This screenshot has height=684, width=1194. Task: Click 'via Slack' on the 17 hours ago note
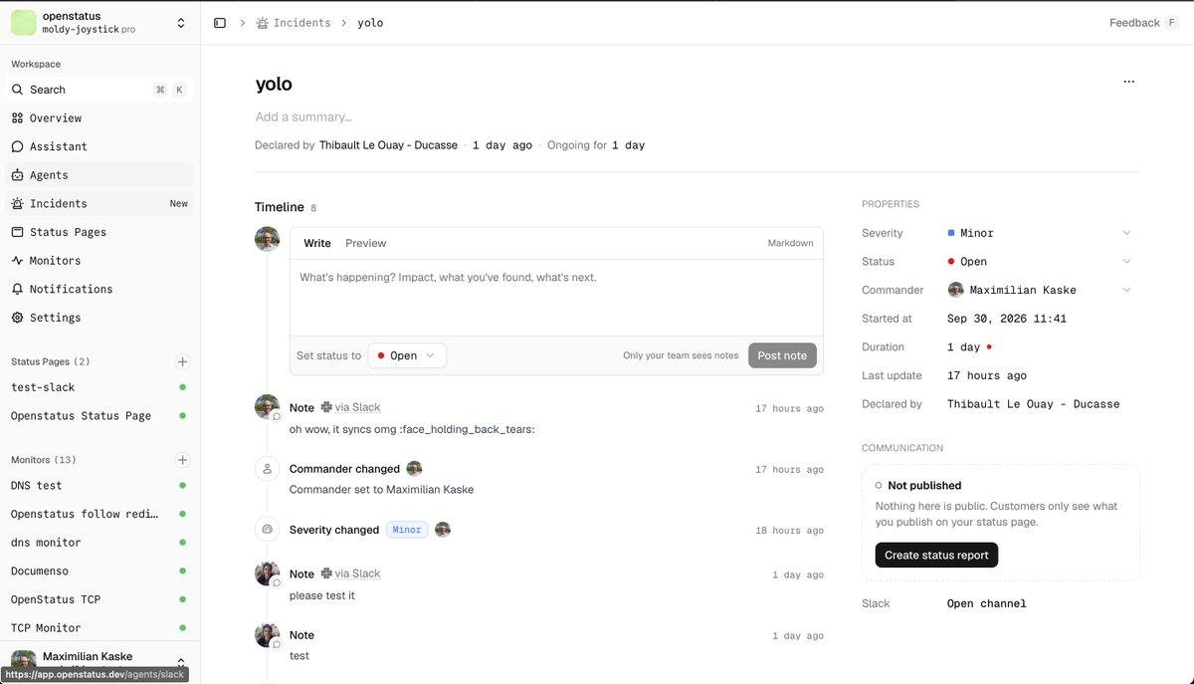click(x=357, y=407)
